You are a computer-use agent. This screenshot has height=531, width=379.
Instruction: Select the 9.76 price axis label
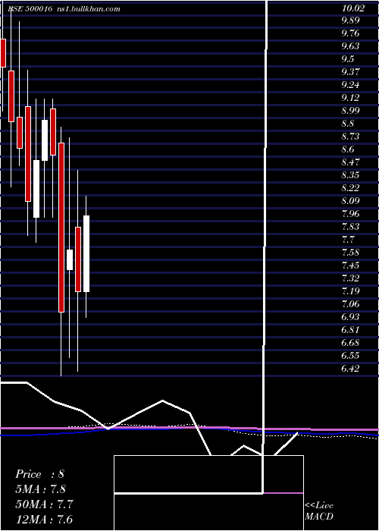click(x=350, y=33)
